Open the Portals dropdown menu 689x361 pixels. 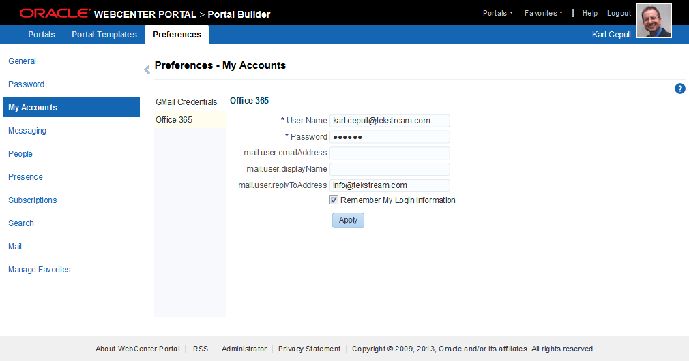tap(497, 13)
